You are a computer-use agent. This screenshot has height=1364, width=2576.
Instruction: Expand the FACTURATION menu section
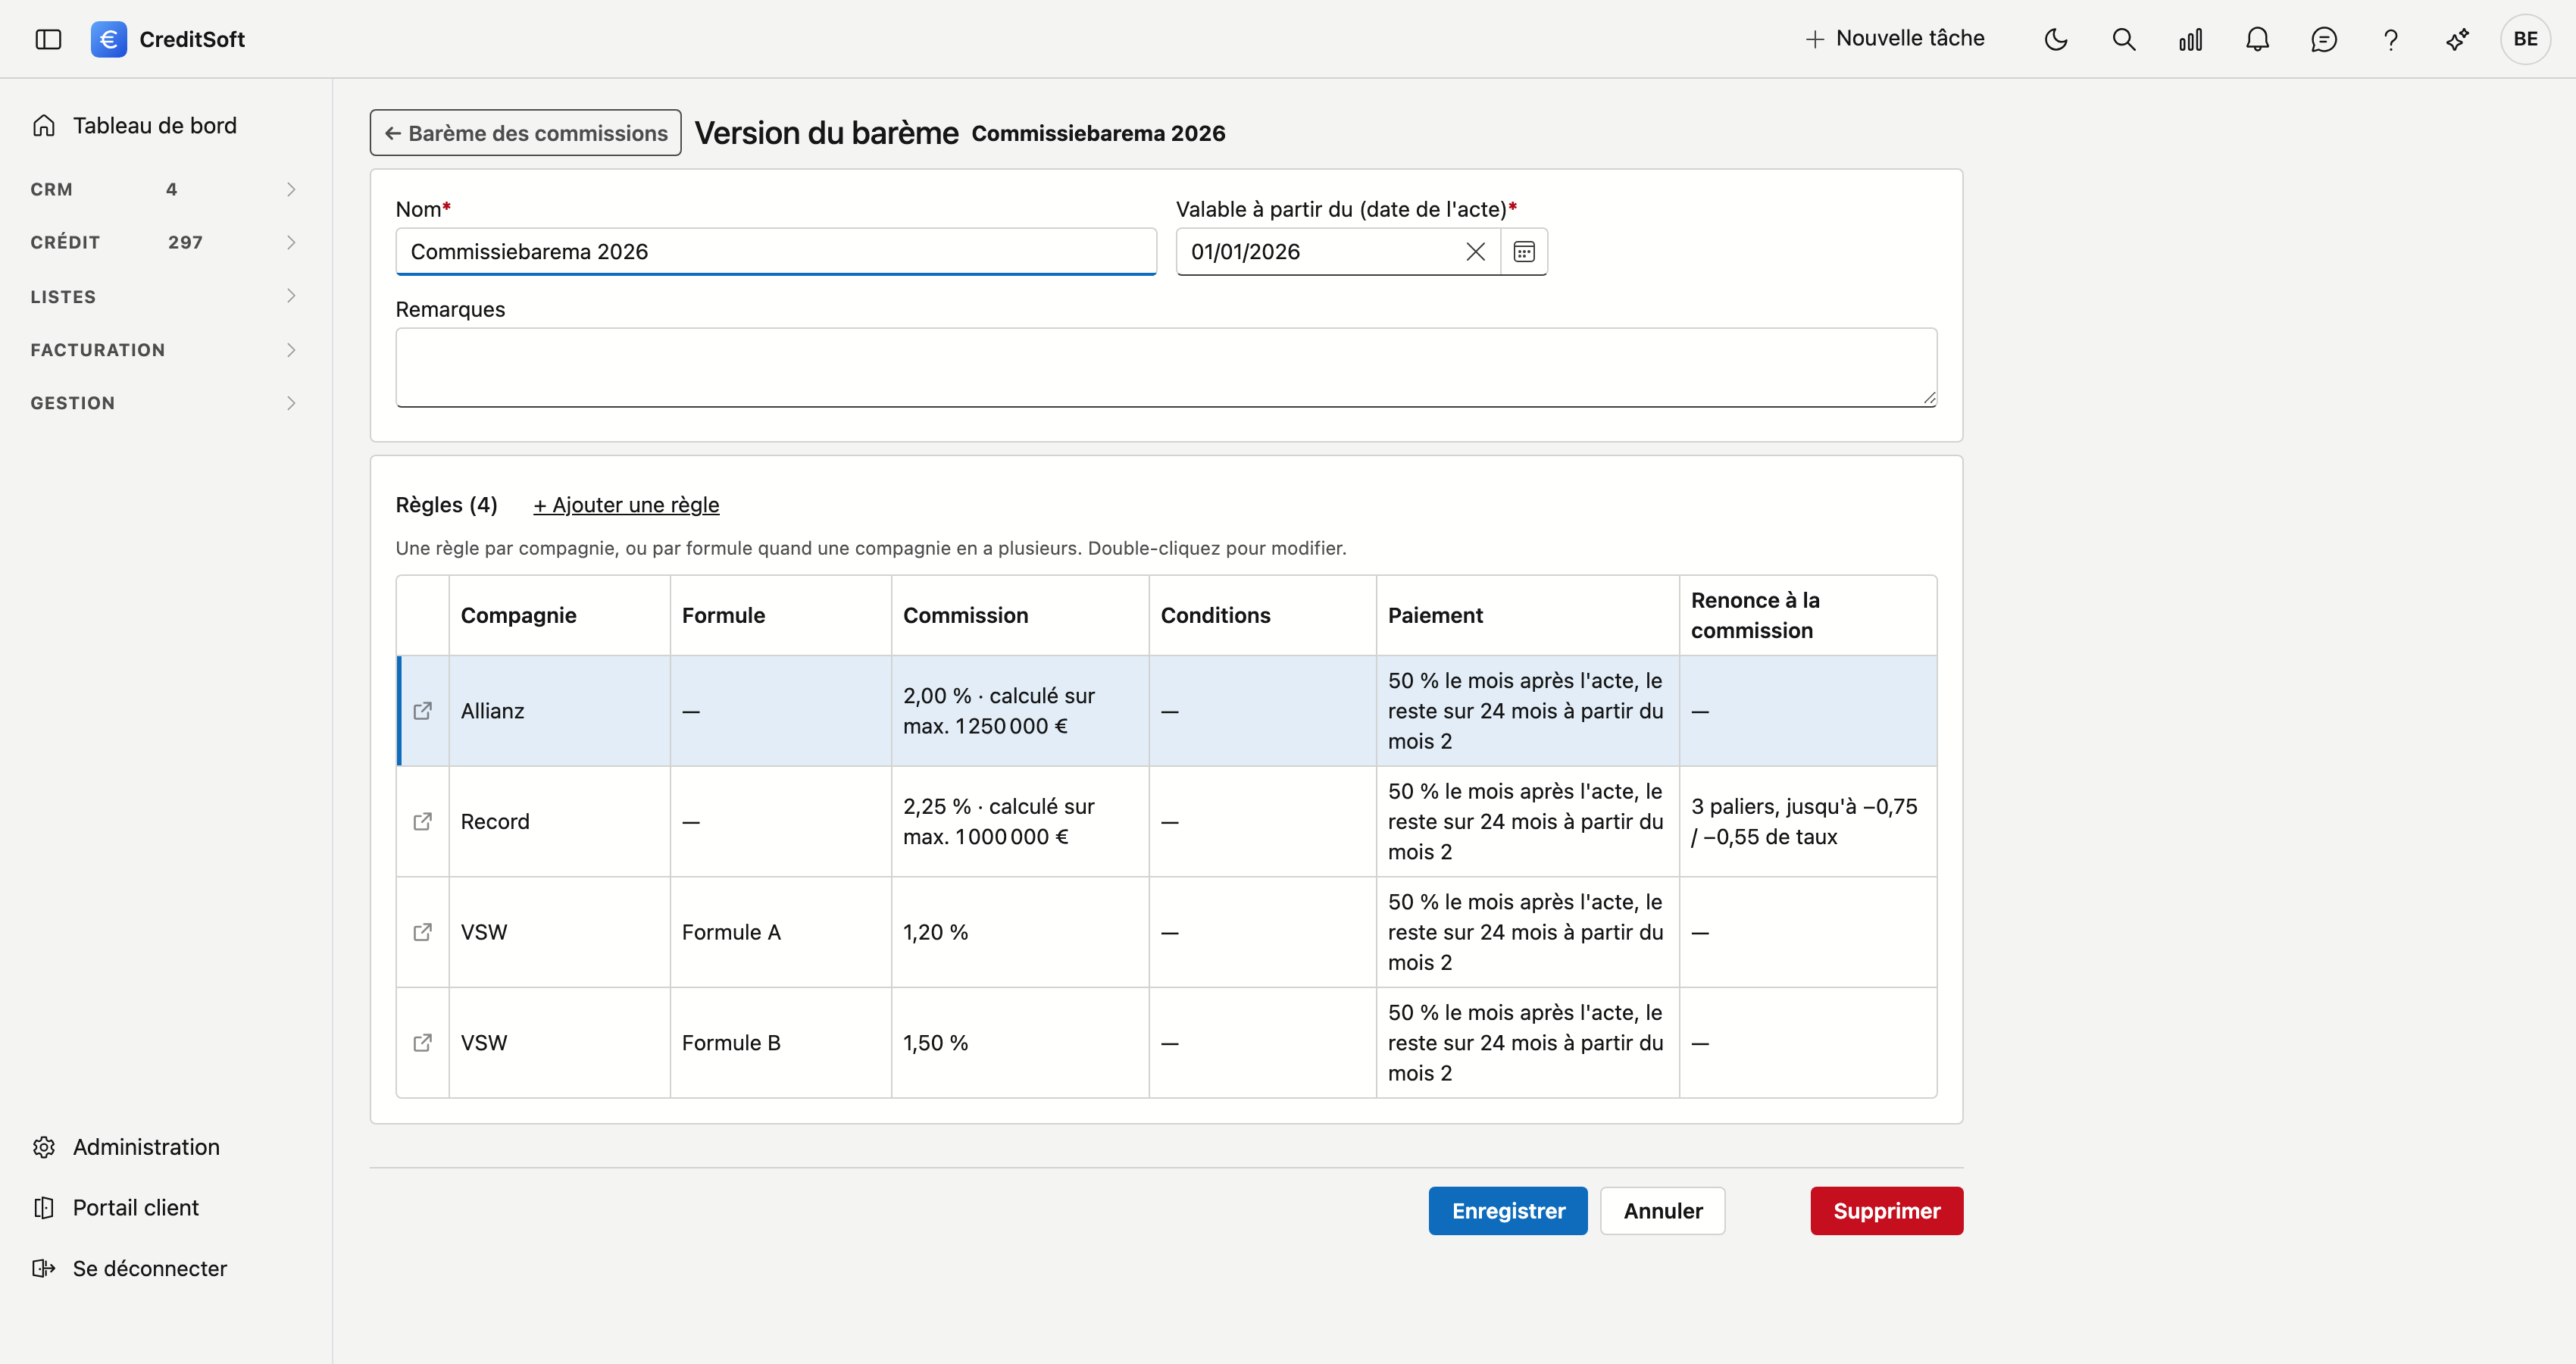point(165,350)
